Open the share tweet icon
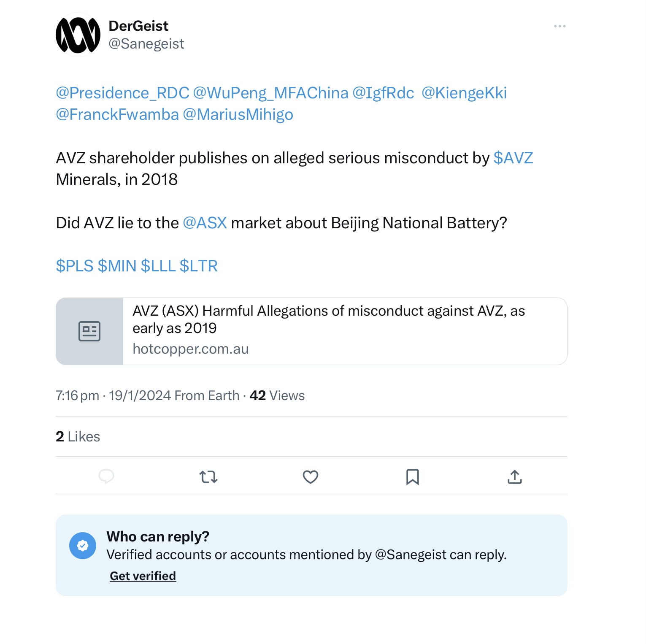Viewport: 646px width, 644px height. 515,477
